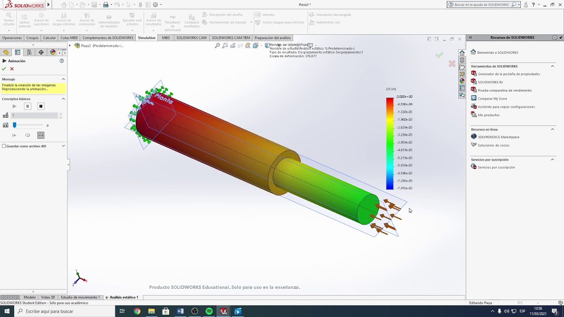This screenshot has height=317, width=564.
Task: Open the SOLIDWORKS CAM tab
Action: pyautogui.click(x=191, y=38)
